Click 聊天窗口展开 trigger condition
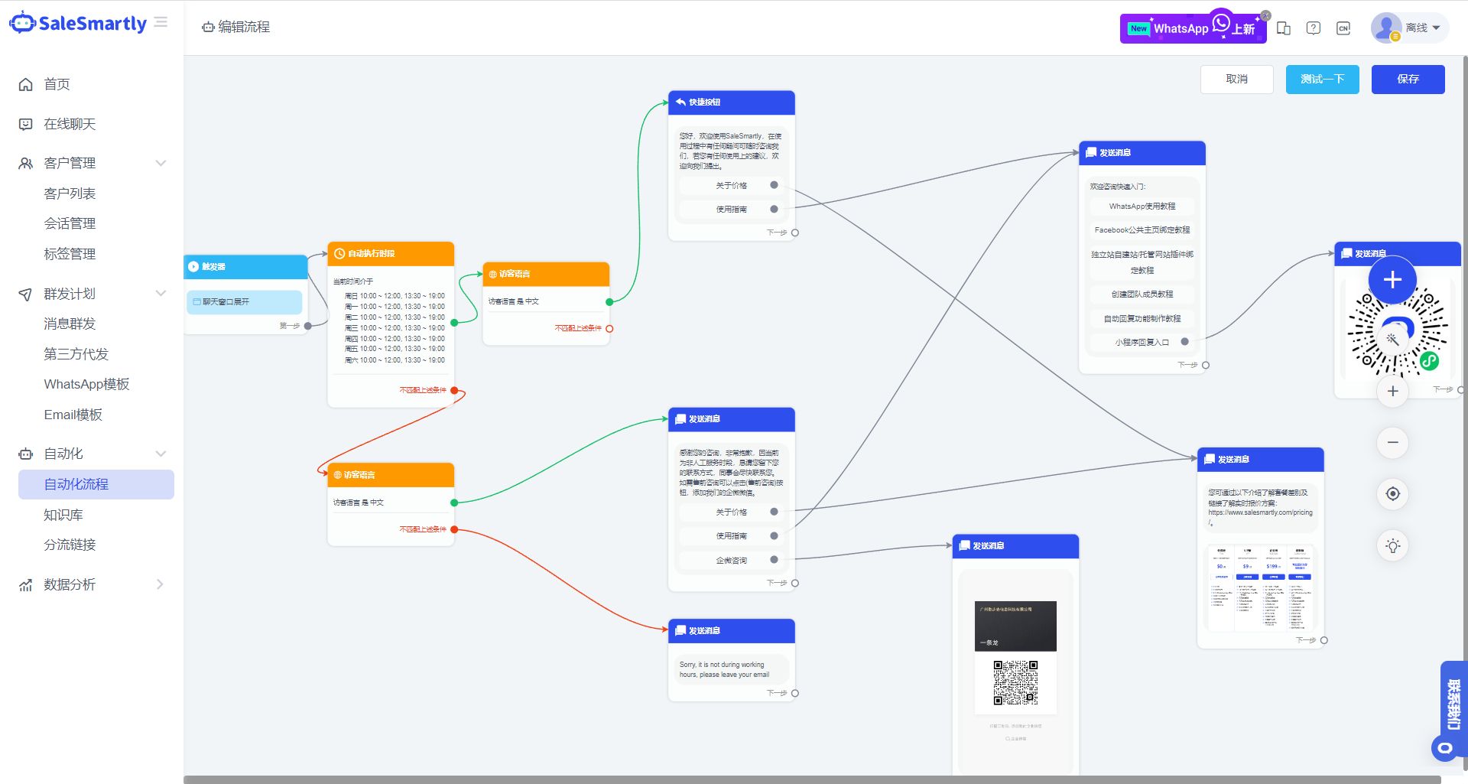Screen dimensions: 1468x784 (244, 302)
